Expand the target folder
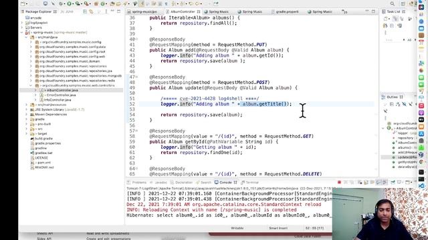Viewport: 428px width, 240px height. click(27, 133)
